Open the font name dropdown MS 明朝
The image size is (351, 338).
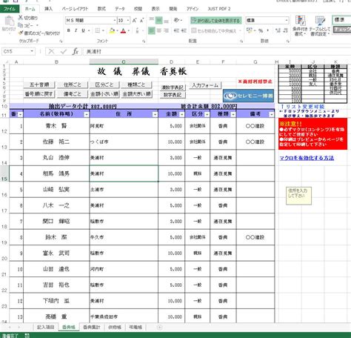pyautogui.click(x=115, y=20)
